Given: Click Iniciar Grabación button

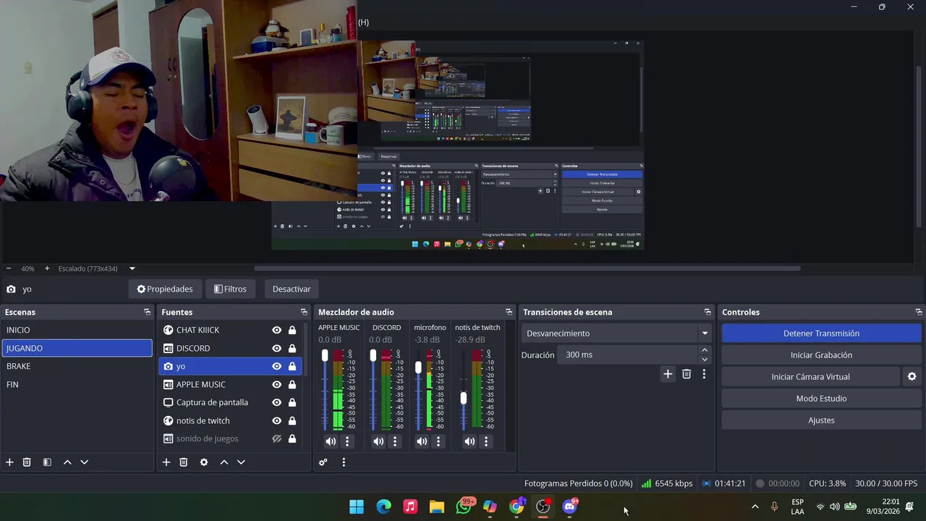Looking at the screenshot, I should point(821,355).
